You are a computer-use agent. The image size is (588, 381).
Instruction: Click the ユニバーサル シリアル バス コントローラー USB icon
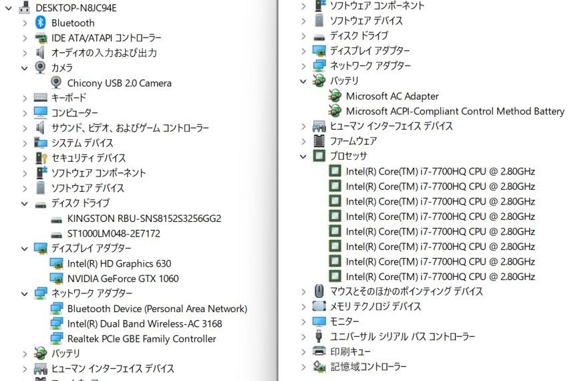pyautogui.click(x=319, y=336)
